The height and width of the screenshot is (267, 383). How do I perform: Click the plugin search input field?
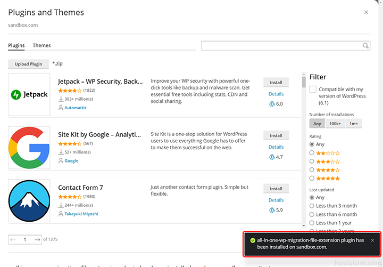pos(281,46)
